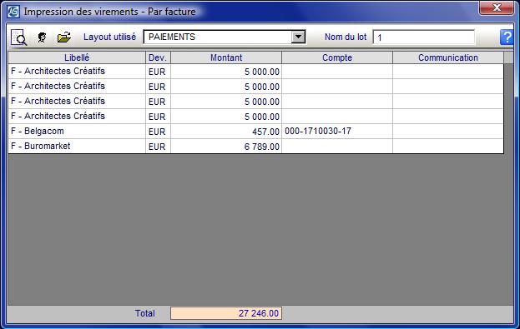This screenshot has width=520, height=329.
Task: Expand the Layout utilisé dropdown arrow
Action: [298, 37]
